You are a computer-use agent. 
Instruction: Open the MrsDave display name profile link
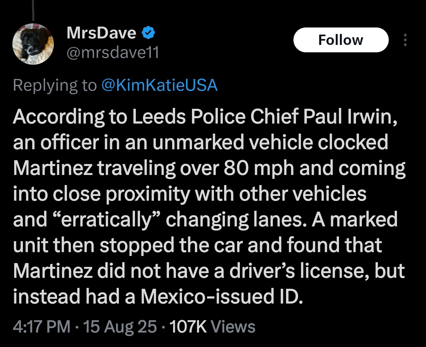101,33
